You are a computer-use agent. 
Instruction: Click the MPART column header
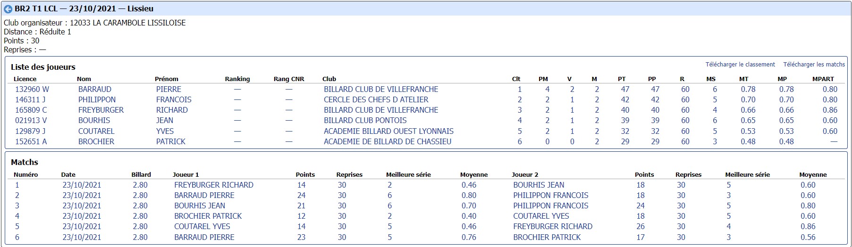point(823,79)
